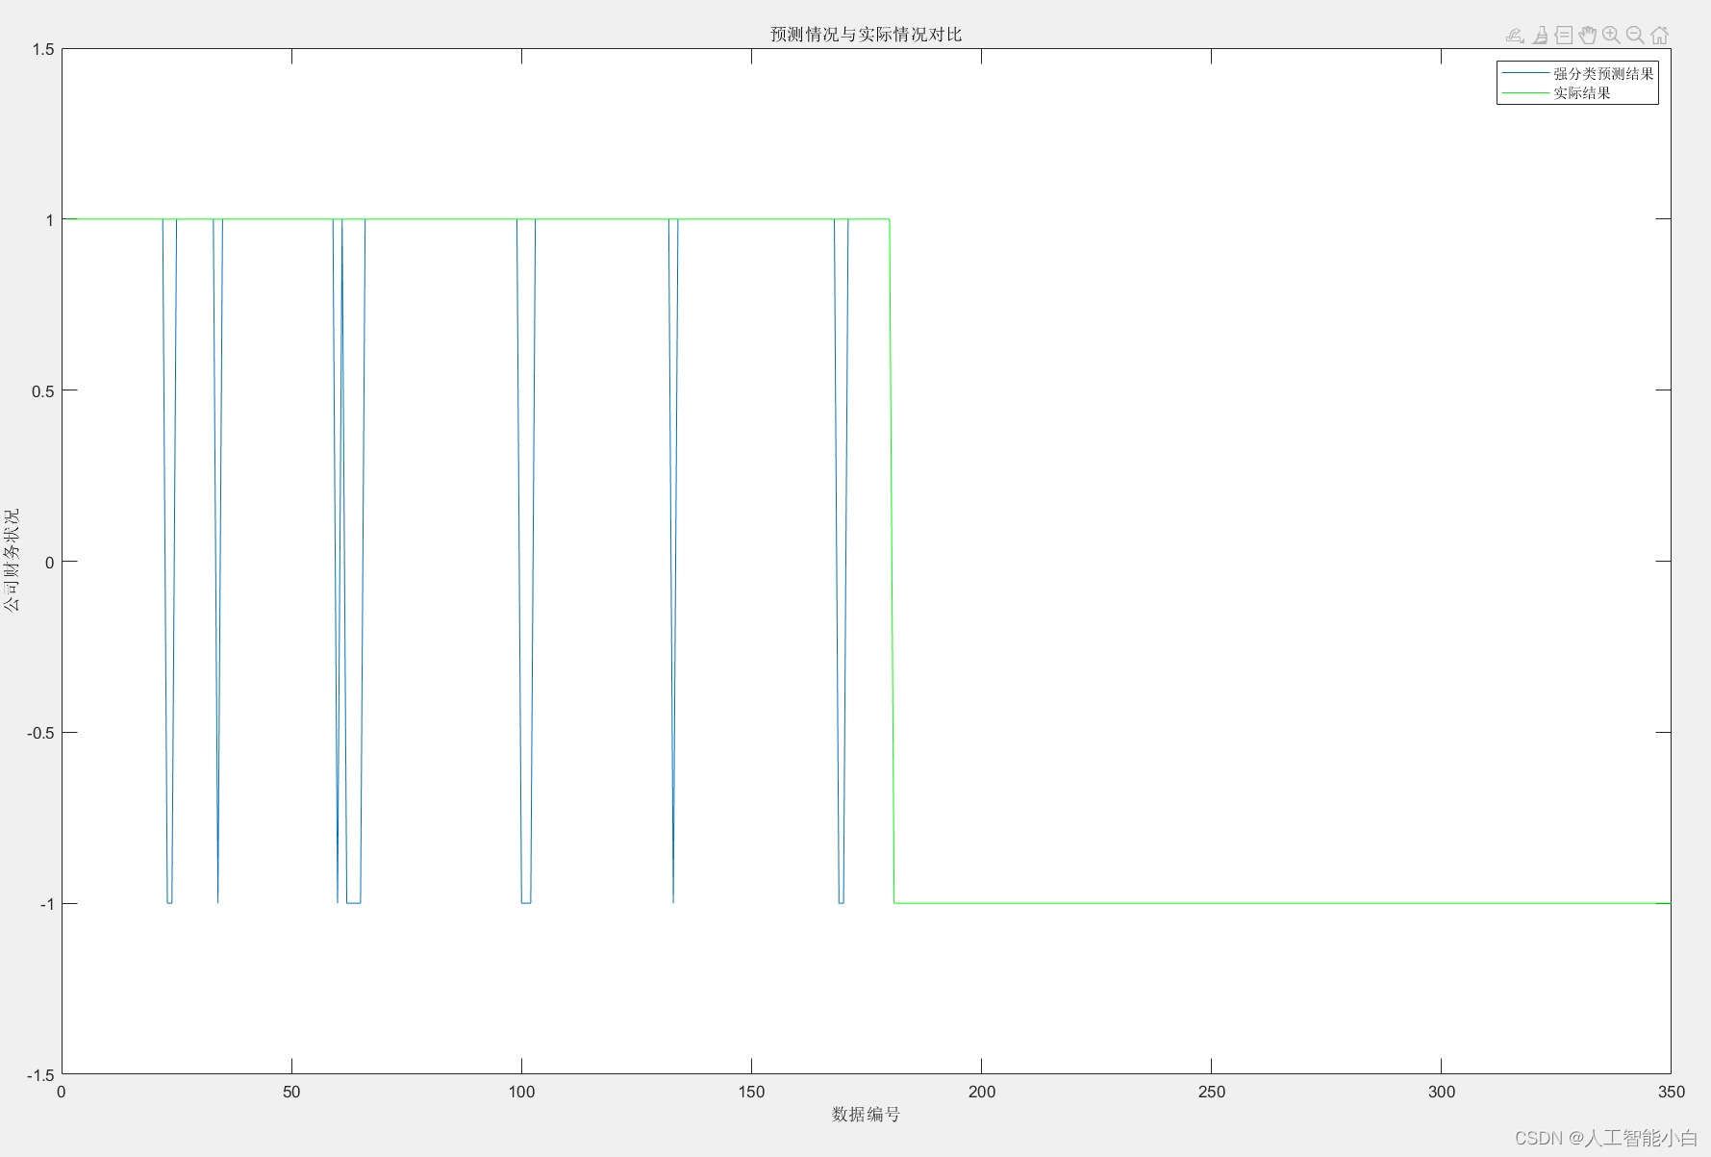Click y-axis tick label 1.5

(x=43, y=49)
